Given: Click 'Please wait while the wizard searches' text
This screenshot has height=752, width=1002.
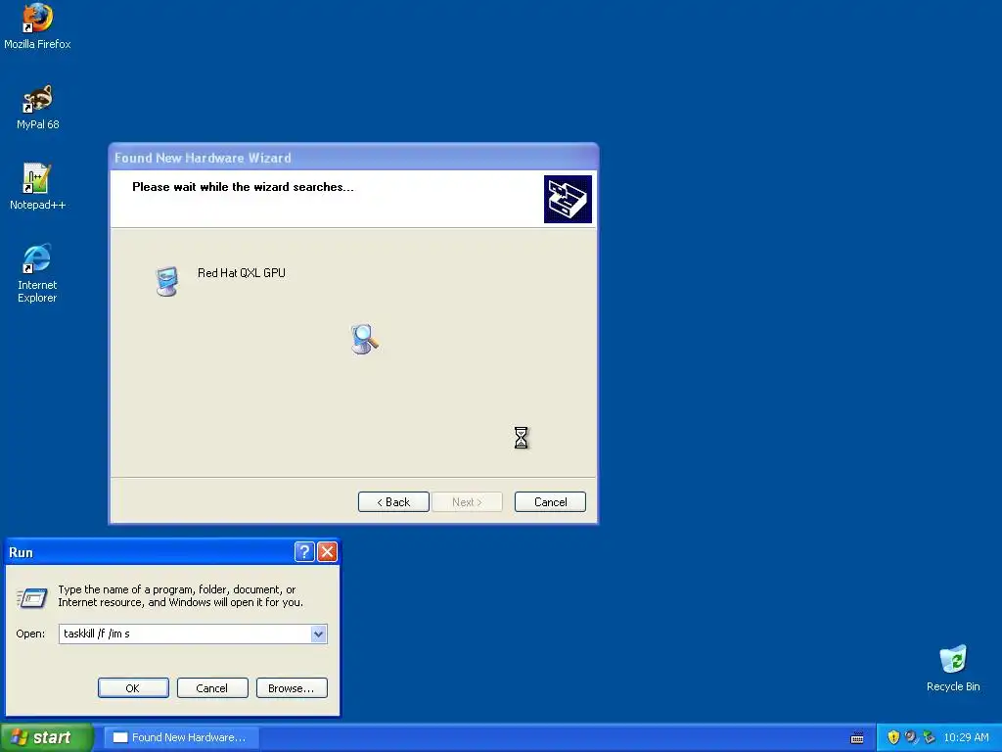Looking at the screenshot, I should coord(243,187).
